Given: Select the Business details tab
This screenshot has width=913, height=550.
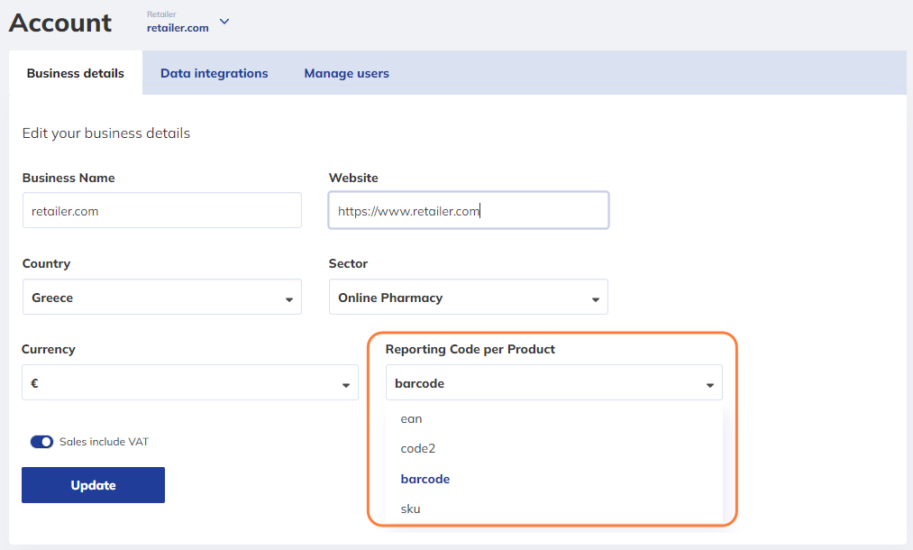Looking at the screenshot, I should [x=76, y=73].
